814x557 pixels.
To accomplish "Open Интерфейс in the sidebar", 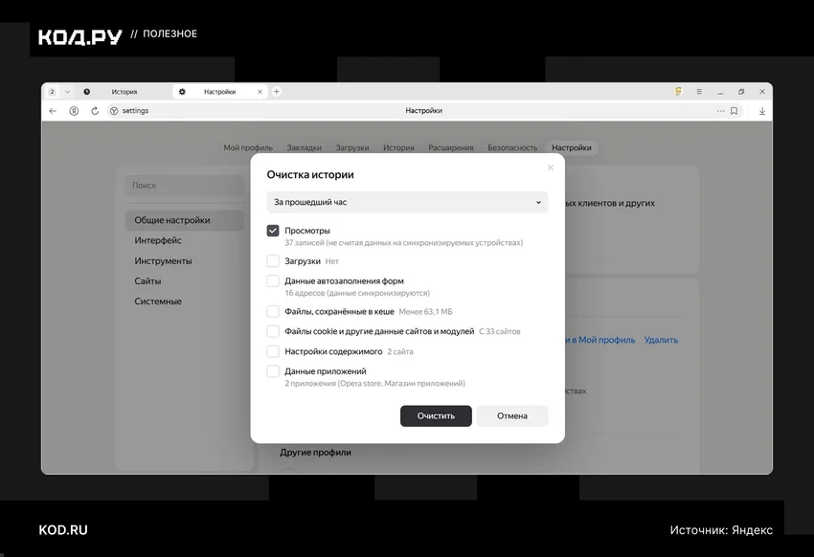I will (x=158, y=240).
